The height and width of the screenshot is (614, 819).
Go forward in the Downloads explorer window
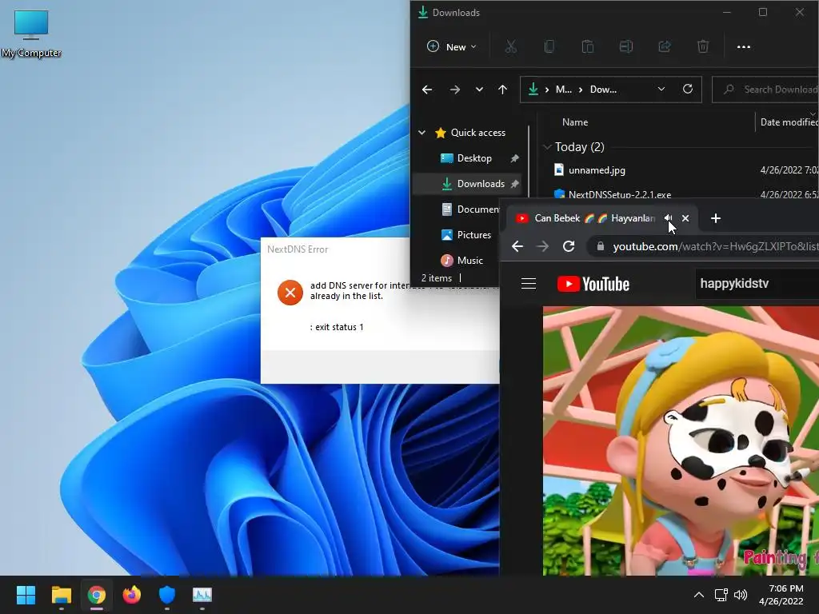click(x=455, y=90)
